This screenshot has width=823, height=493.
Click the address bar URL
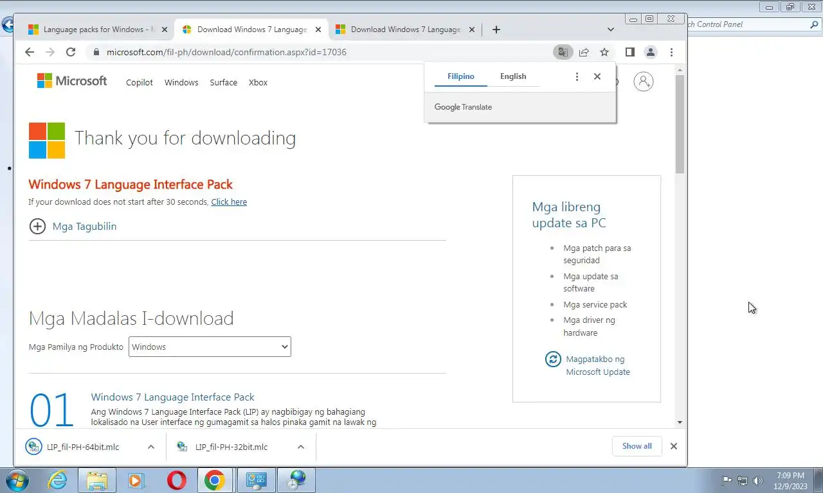[x=226, y=52]
